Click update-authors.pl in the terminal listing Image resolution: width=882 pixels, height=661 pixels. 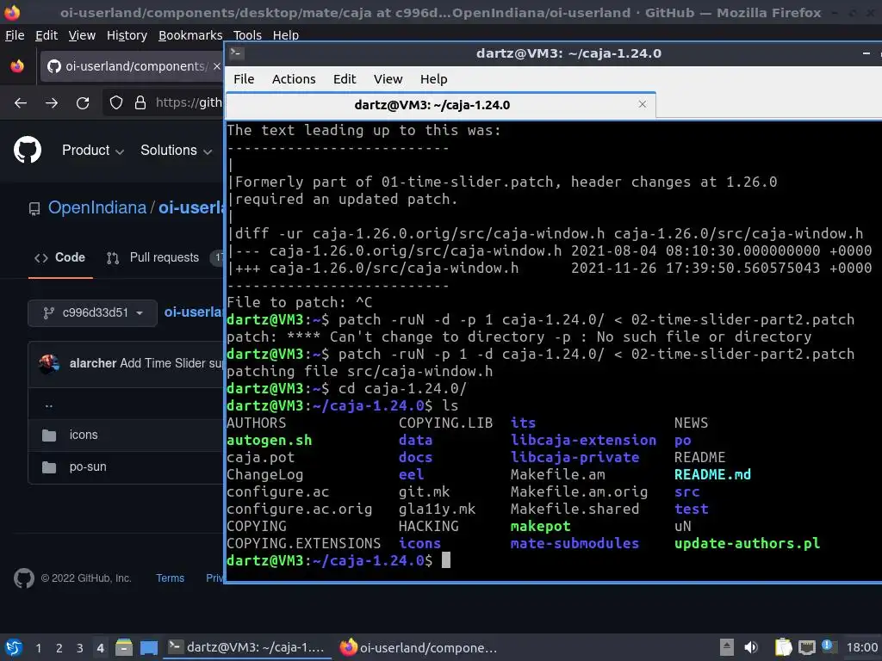pos(747,544)
